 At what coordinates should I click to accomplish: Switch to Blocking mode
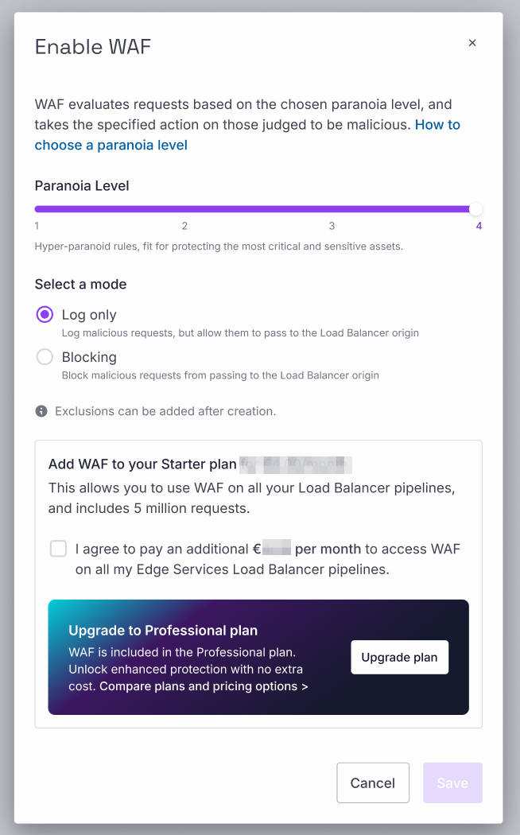[45, 356]
